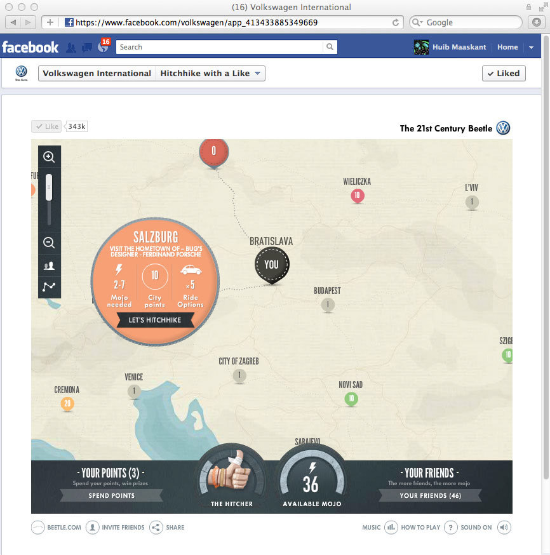
Task: Click the VW logo beside 21st Century Beetle
Action: [x=503, y=128]
